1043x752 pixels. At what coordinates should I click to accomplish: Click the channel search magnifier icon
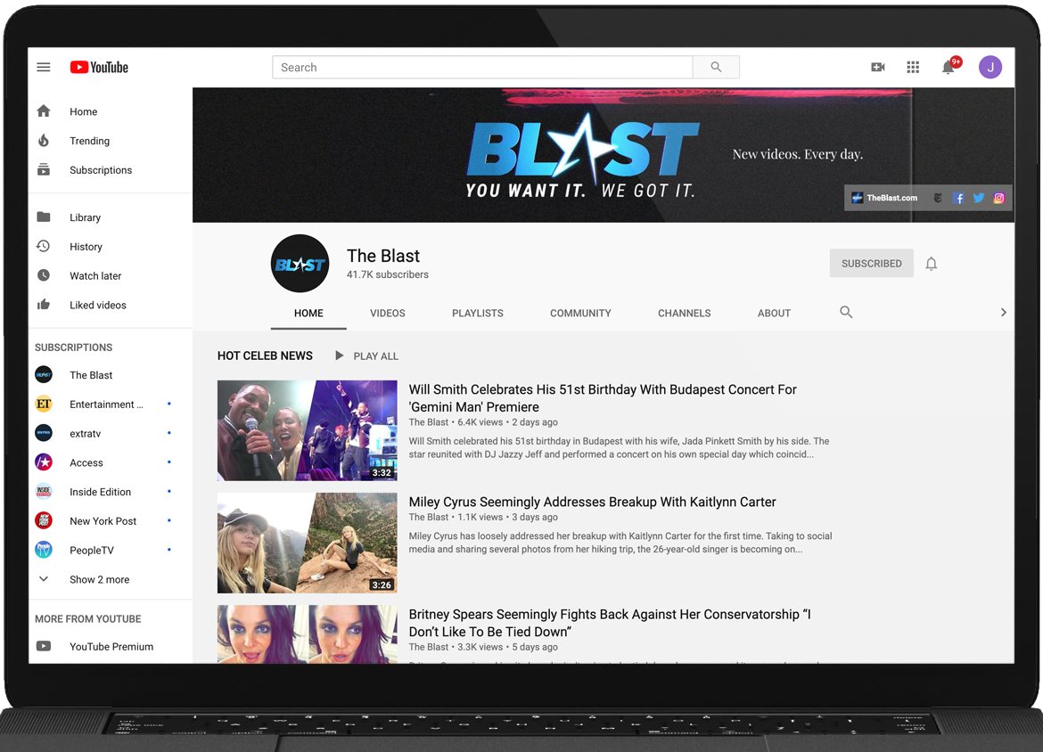pos(846,312)
